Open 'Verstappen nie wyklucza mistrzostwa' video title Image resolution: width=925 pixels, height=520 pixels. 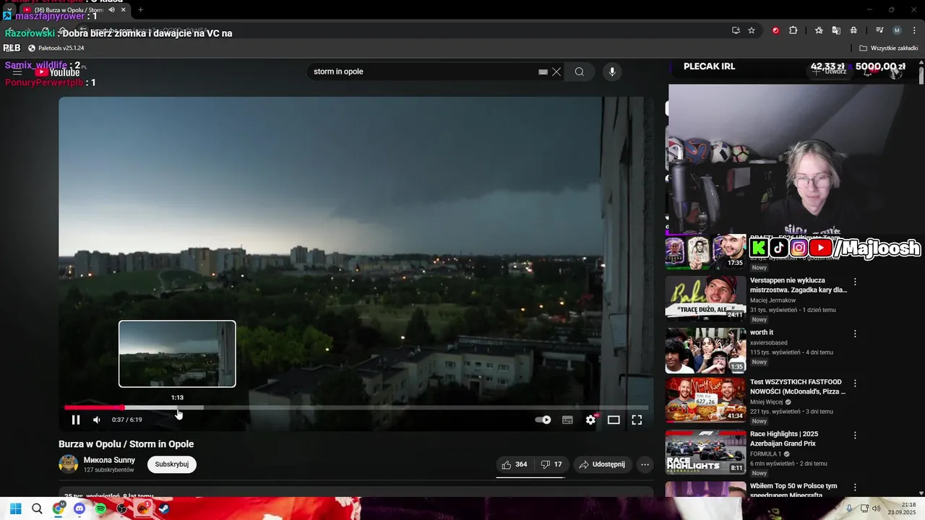tap(799, 285)
